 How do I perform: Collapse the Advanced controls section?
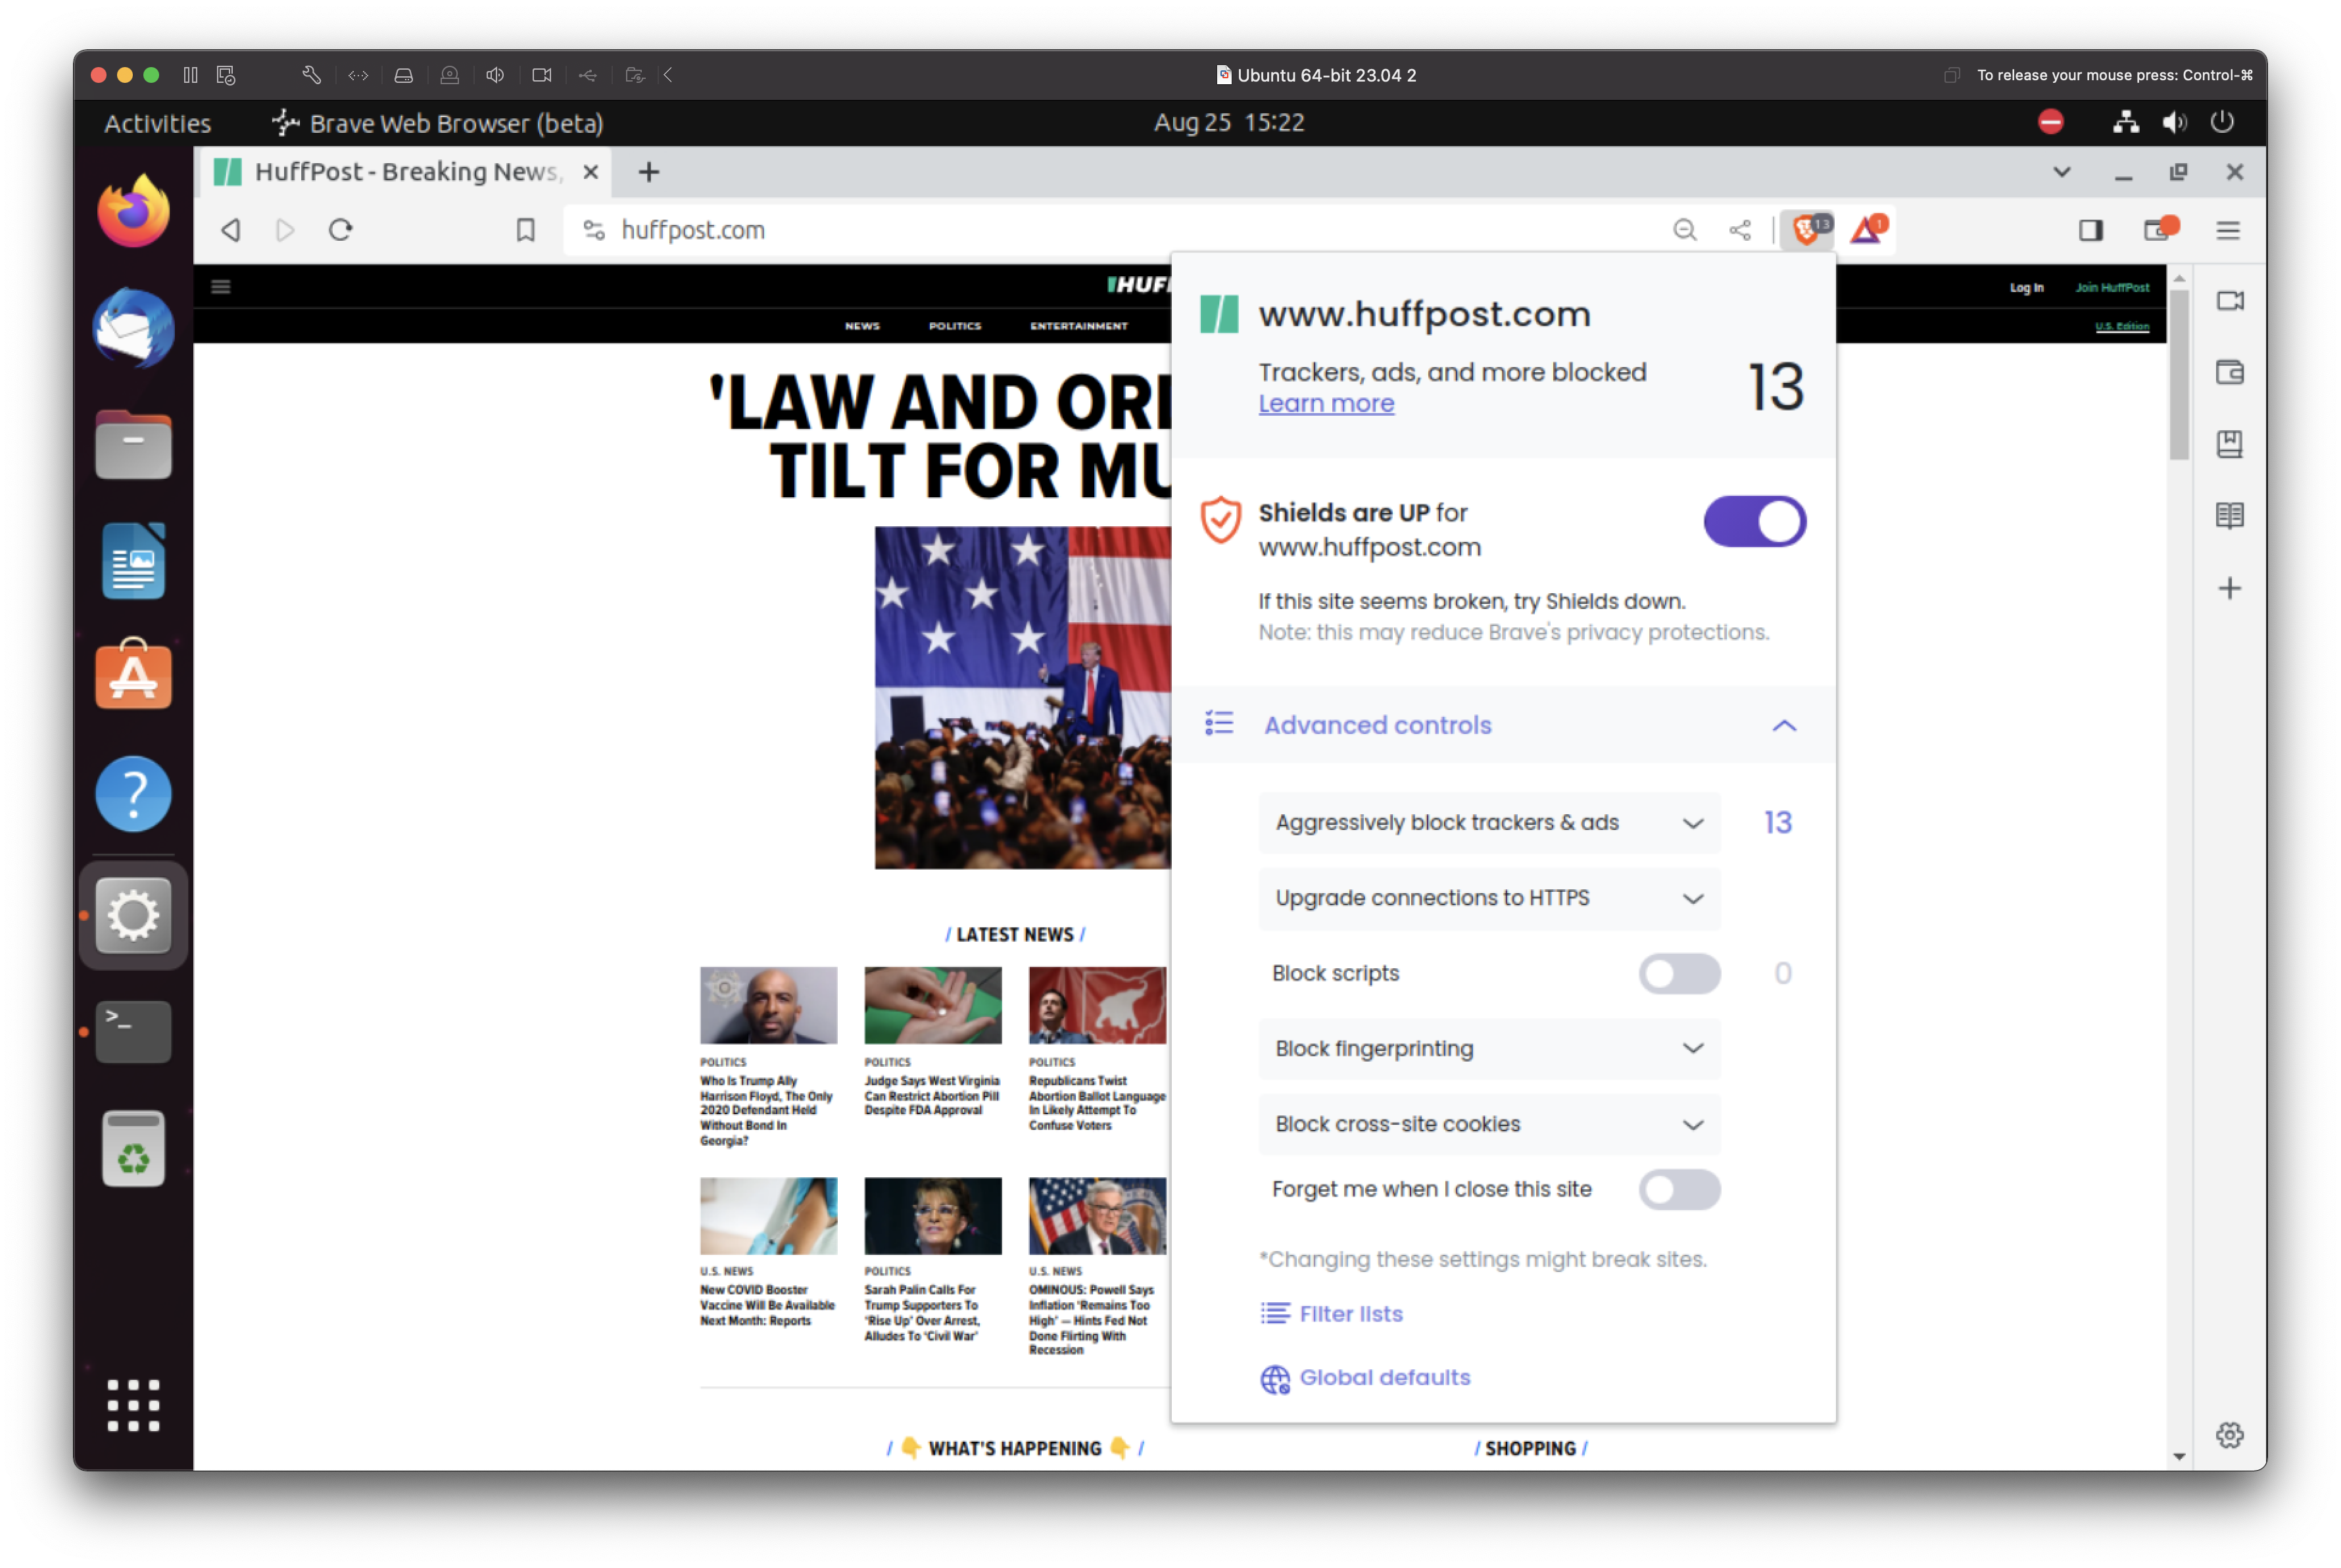[1785, 726]
